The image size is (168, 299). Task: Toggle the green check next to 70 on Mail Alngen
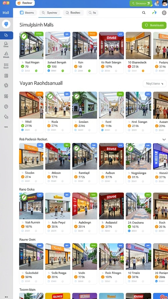tap(22, 67)
